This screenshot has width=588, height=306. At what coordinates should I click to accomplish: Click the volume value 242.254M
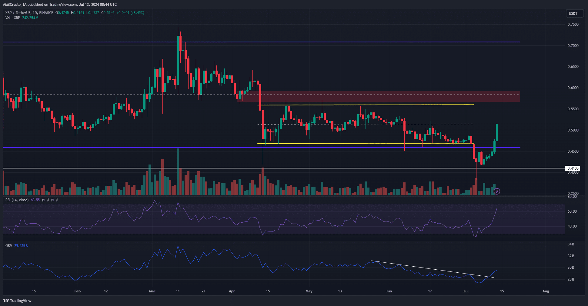[x=30, y=18]
